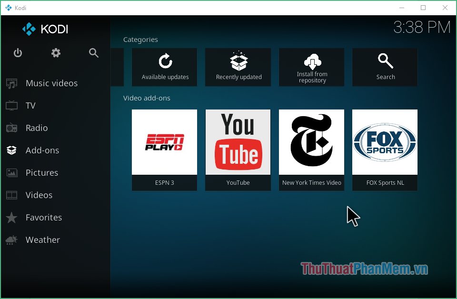
Task: Select the Music videos headphone icon
Action: click(11, 83)
